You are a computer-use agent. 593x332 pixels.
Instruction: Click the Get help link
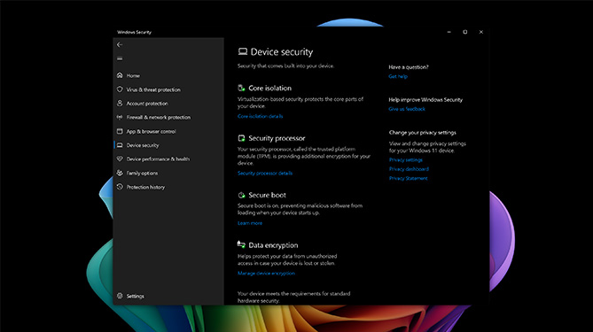point(398,76)
